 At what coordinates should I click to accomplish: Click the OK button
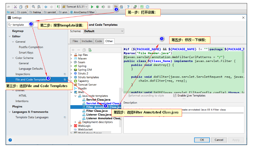pos(202,140)
